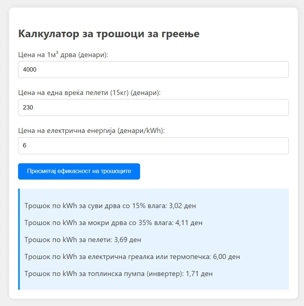Click the dry wood cost result line
This screenshot has height=306, width=304.
[x=110, y=206]
